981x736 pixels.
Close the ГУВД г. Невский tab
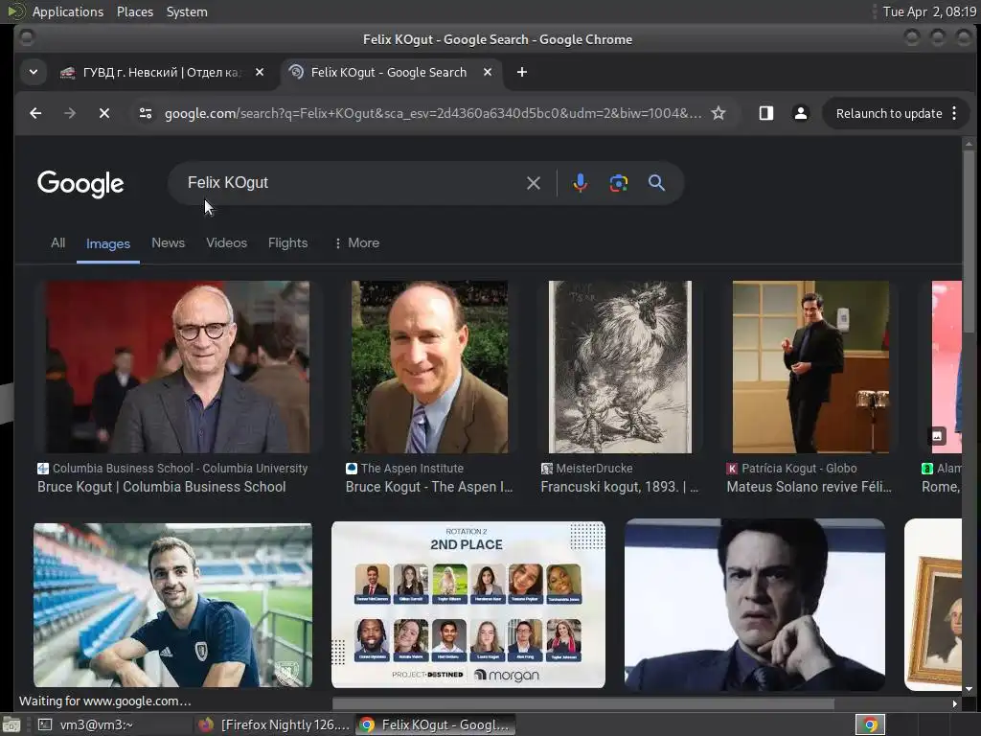[x=260, y=72]
